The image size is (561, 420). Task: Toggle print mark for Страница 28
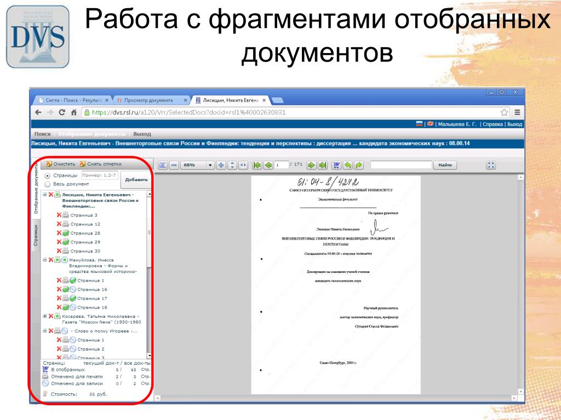pos(66,233)
